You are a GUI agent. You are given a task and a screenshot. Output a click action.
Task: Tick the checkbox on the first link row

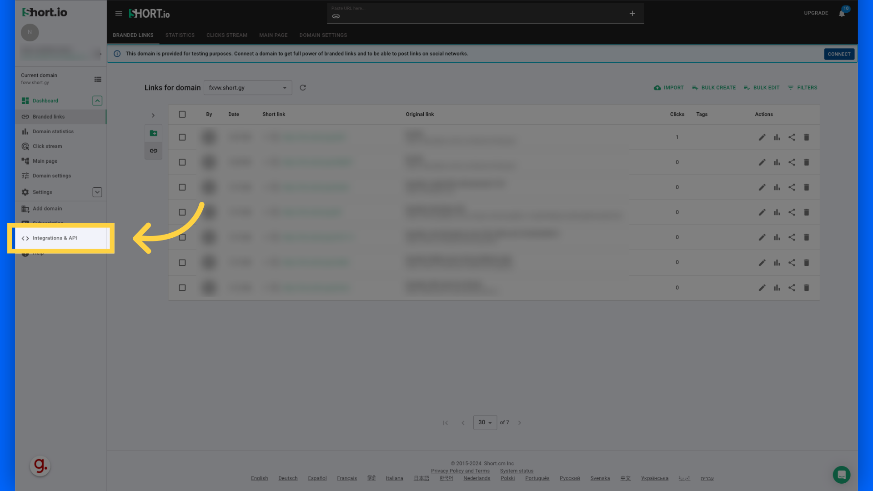[182, 137]
